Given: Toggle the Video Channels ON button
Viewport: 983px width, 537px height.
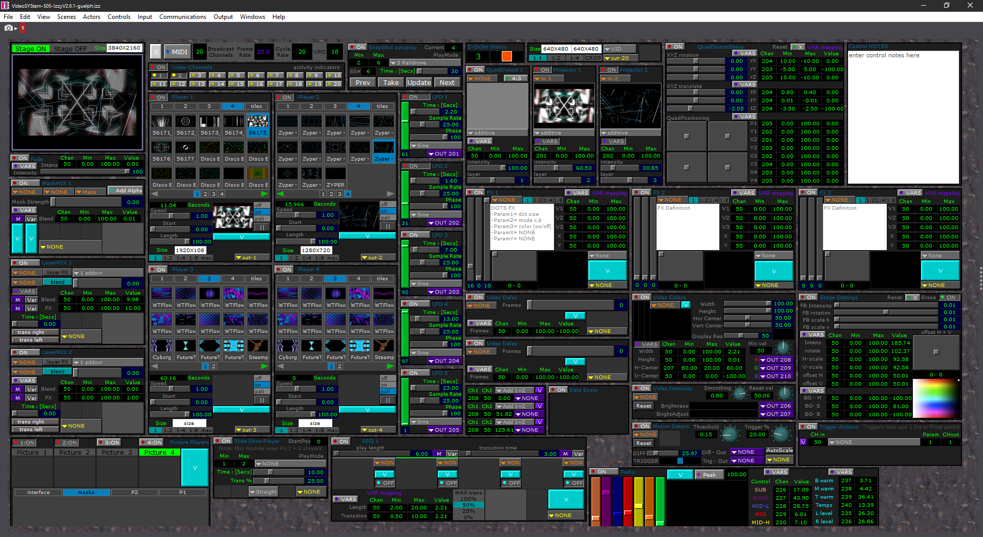Looking at the screenshot, I should tap(159, 67).
